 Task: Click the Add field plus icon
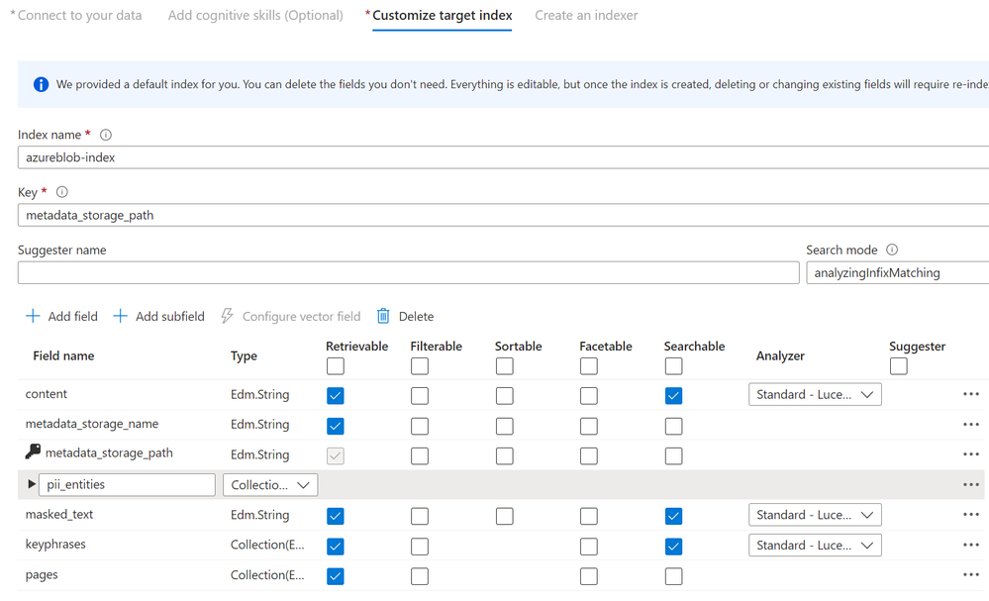pos(33,316)
